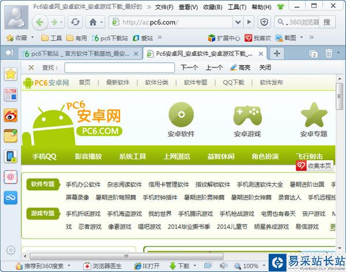
Task: Click the 安卓专题 star icon
Action: tap(314, 115)
